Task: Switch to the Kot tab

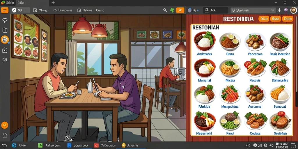Action: coord(20,10)
